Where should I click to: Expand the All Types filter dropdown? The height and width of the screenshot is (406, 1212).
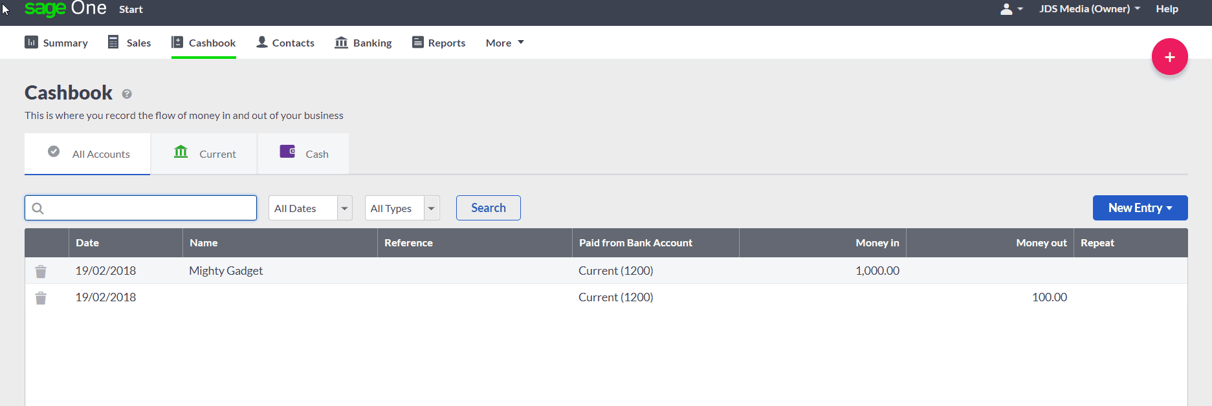pos(402,208)
